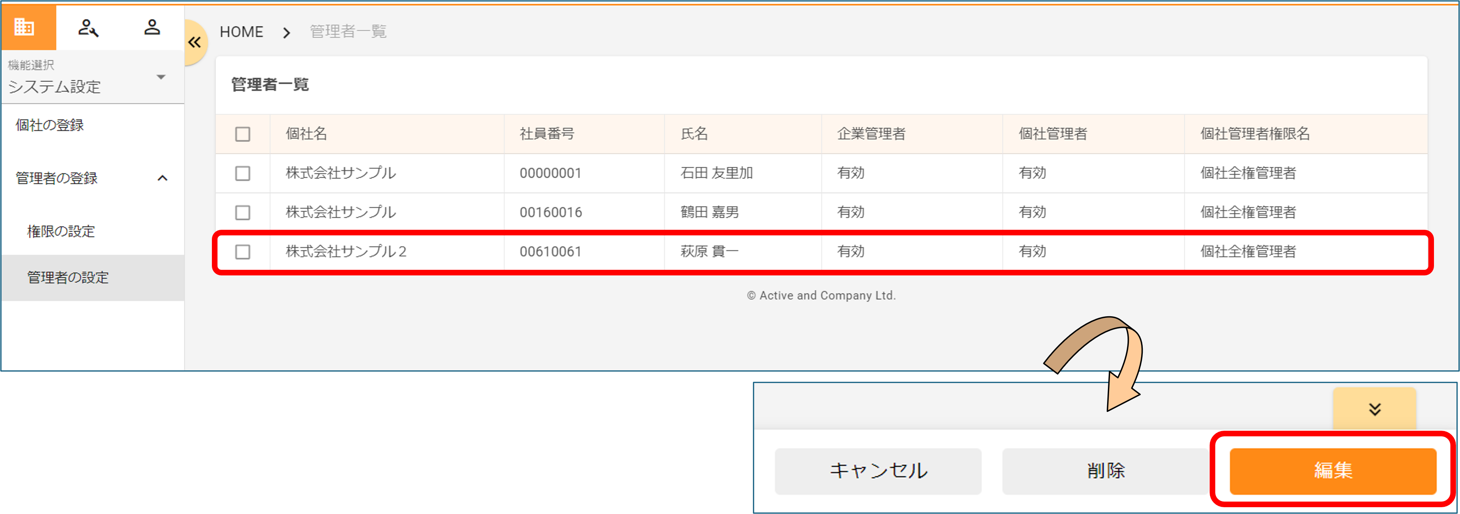Click the orange 編集 button
Image resolution: width=1460 pixels, height=514 pixels.
coord(1333,470)
